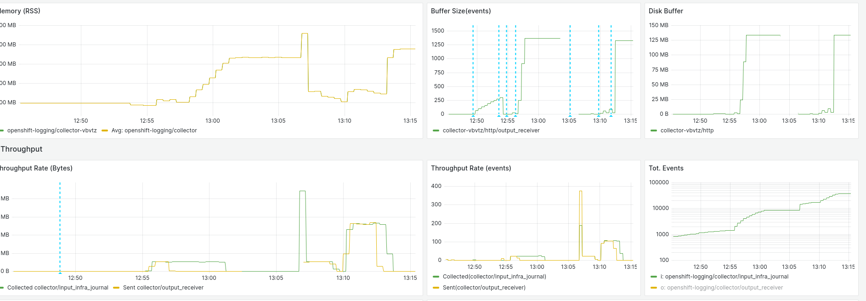Image resolution: width=866 pixels, height=301 pixels.
Task: Toggle the Collected collector/input_infra_journal legend series
Action: click(58, 288)
